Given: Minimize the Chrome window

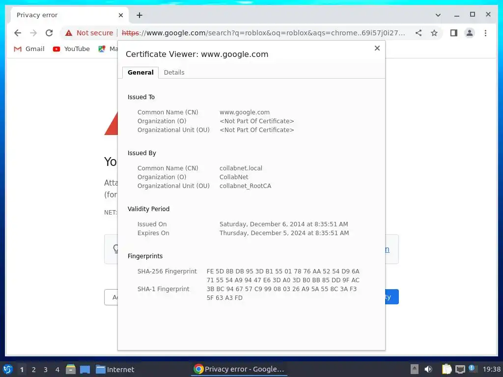Looking at the screenshot, I should tap(456, 15).
